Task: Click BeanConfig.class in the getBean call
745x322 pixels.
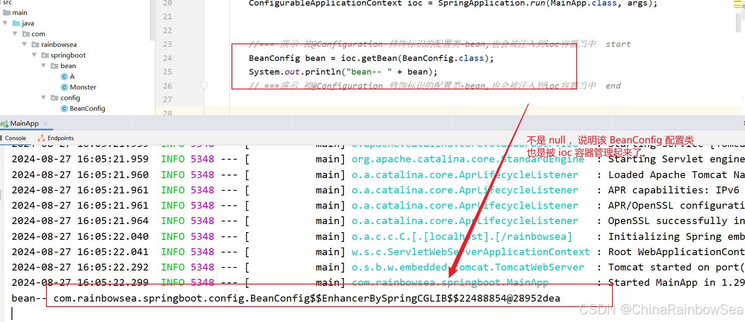Action: 443,58
